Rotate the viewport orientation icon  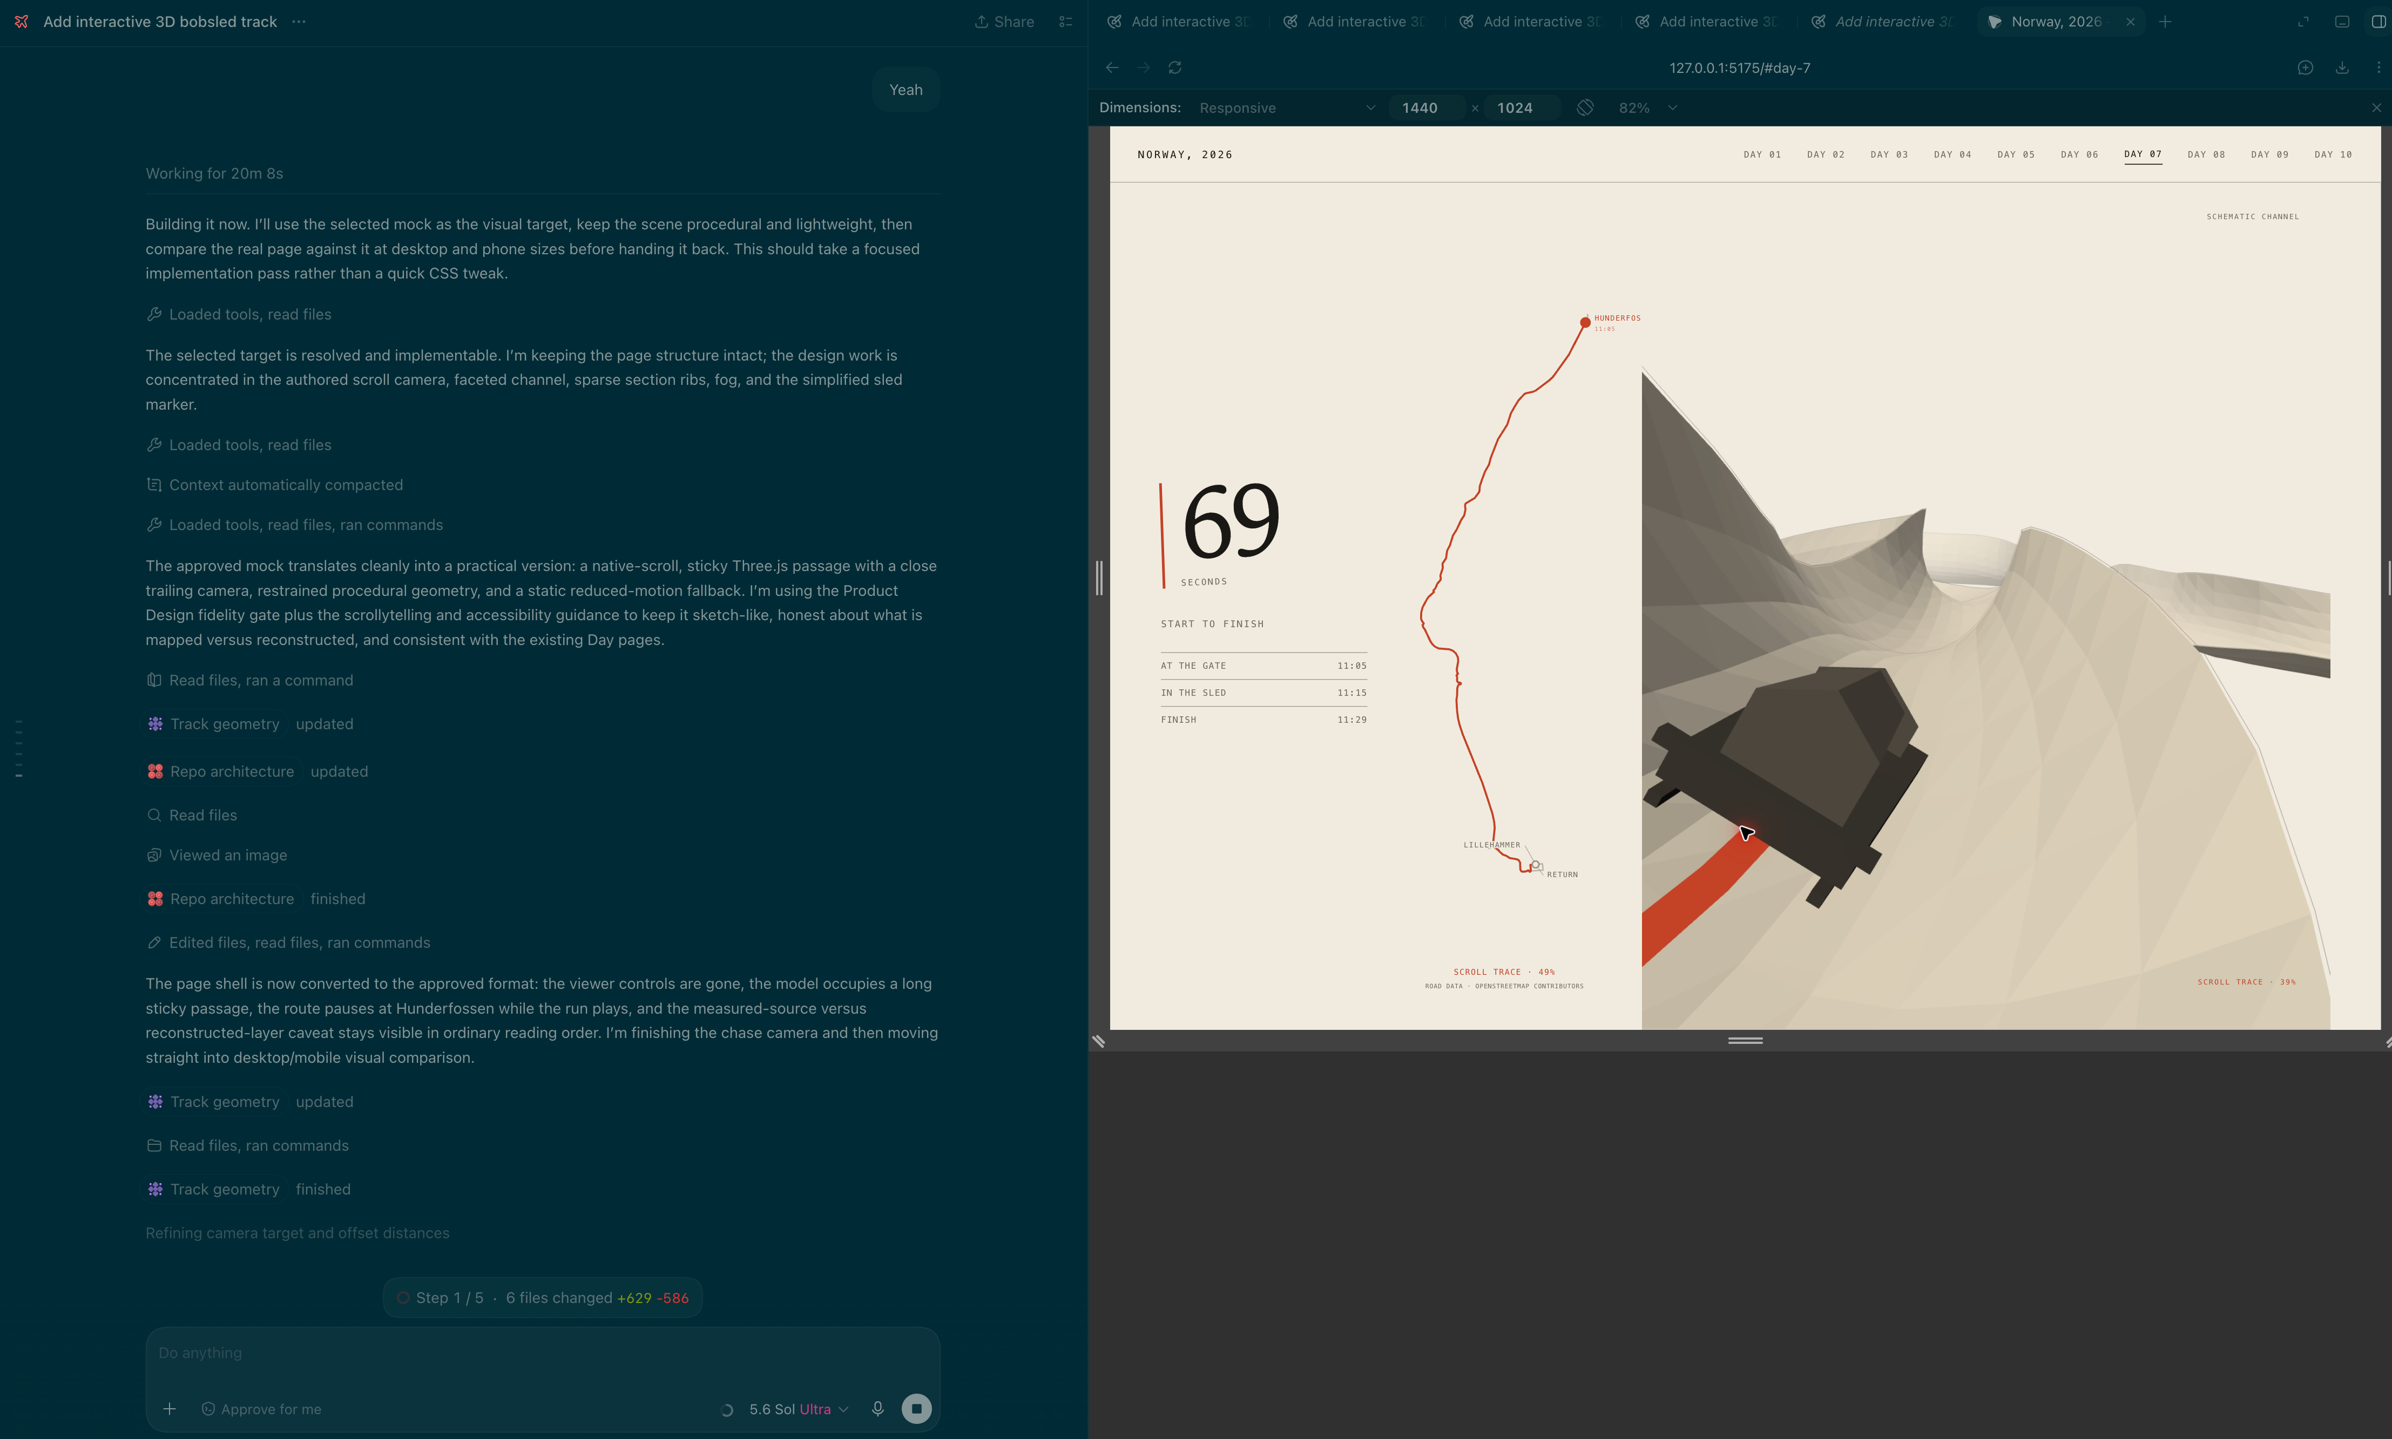pos(1585,107)
